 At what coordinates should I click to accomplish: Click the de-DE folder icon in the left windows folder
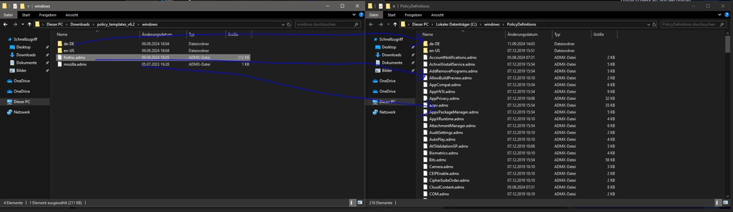[x=60, y=44]
